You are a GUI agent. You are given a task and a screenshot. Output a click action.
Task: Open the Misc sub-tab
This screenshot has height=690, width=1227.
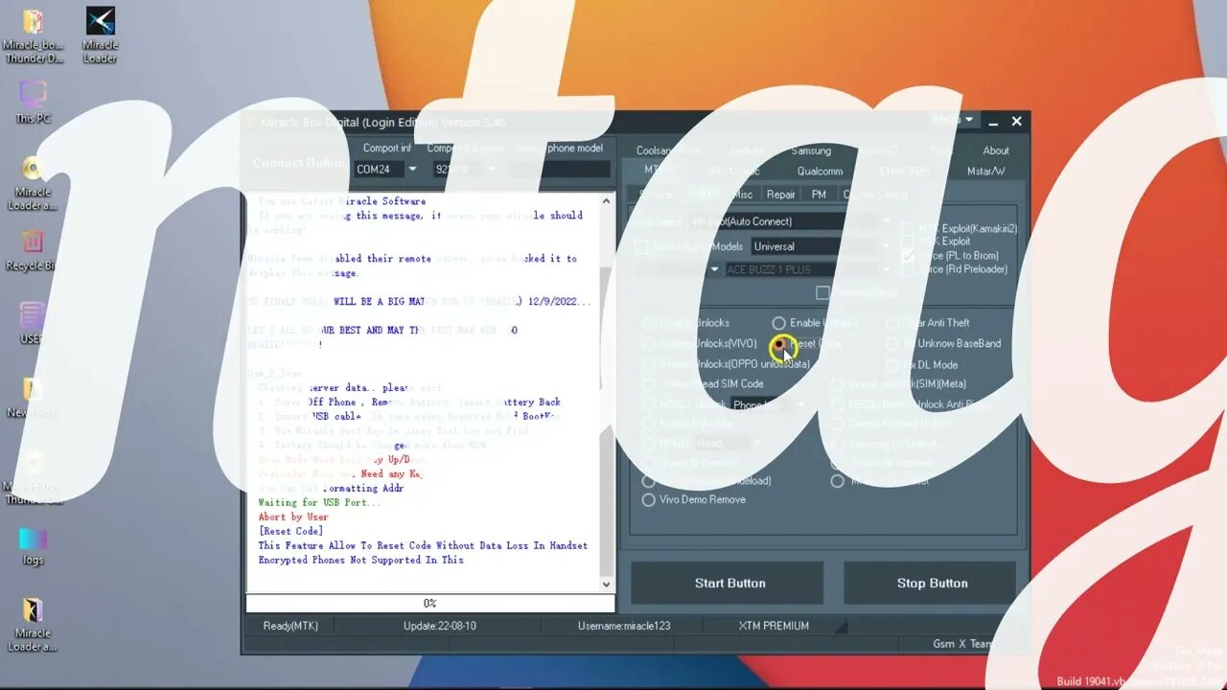[743, 195]
